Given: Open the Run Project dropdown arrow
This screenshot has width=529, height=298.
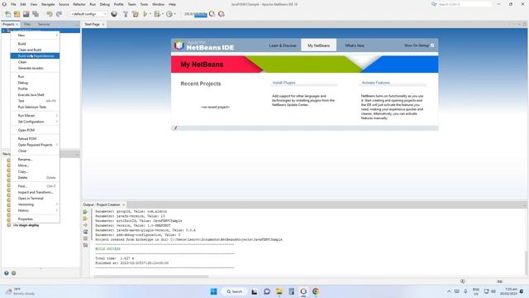Looking at the screenshot, I should click(150, 14).
